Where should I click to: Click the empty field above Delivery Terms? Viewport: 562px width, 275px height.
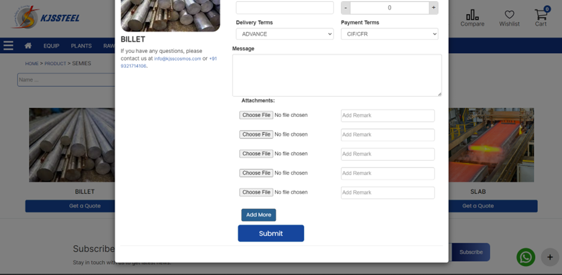pos(285,8)
